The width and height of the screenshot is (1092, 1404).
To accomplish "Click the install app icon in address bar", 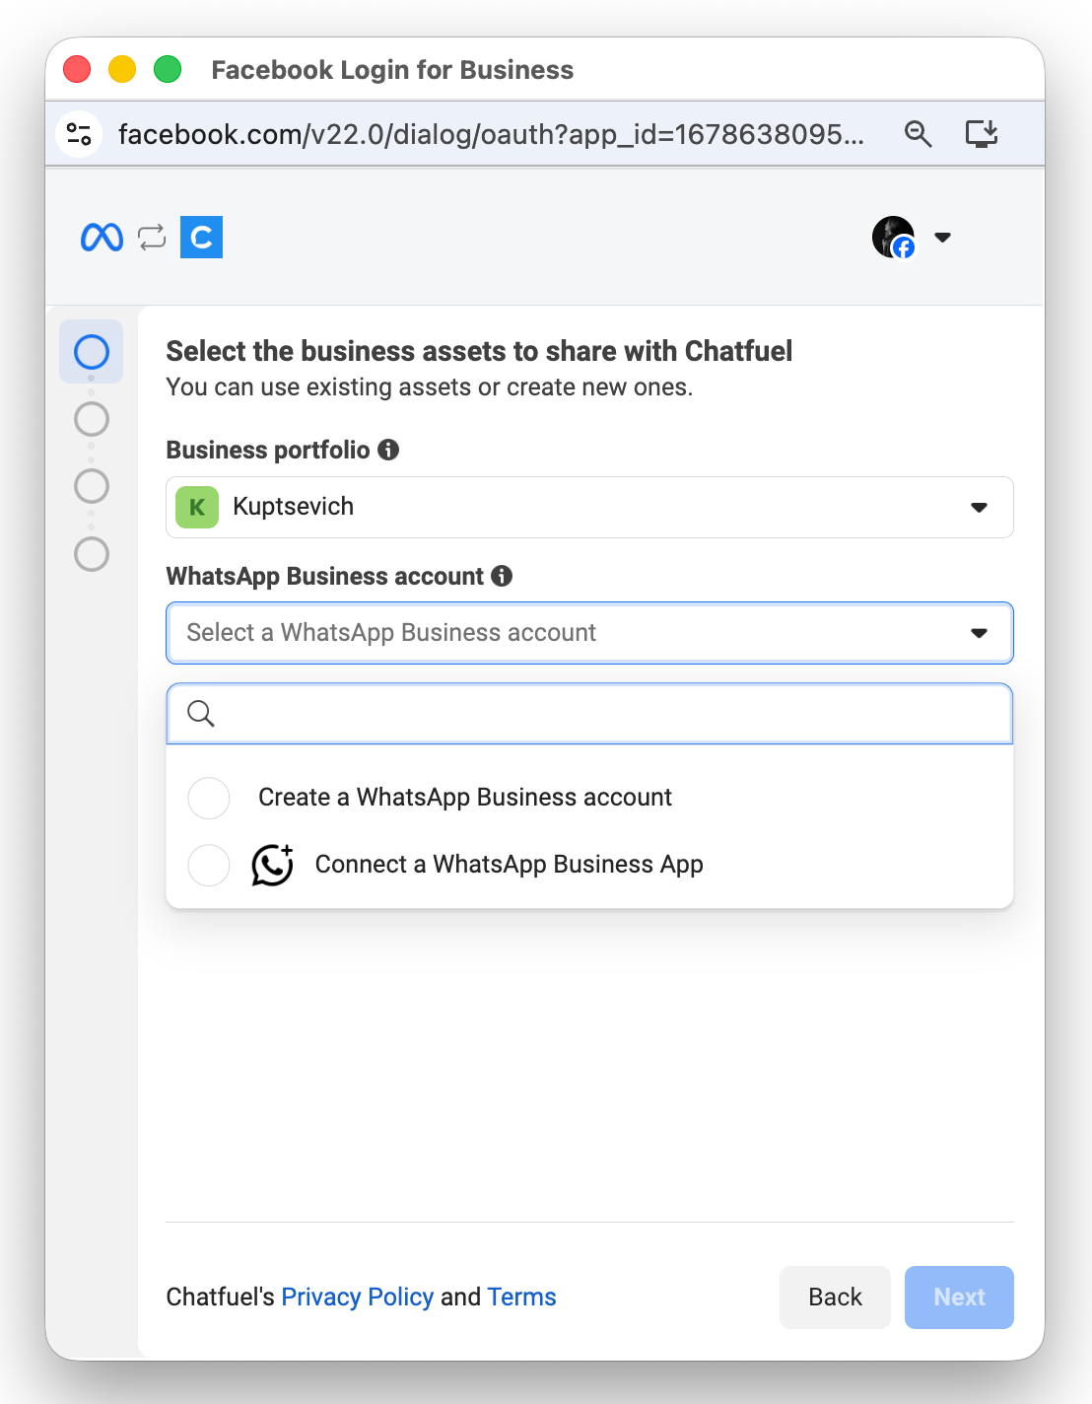I will [982, 133].
